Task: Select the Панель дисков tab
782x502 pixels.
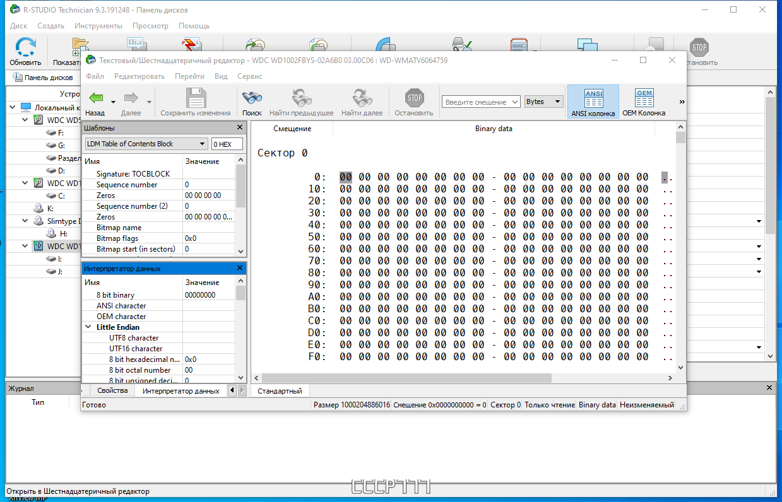Action: tap(43, 78)
